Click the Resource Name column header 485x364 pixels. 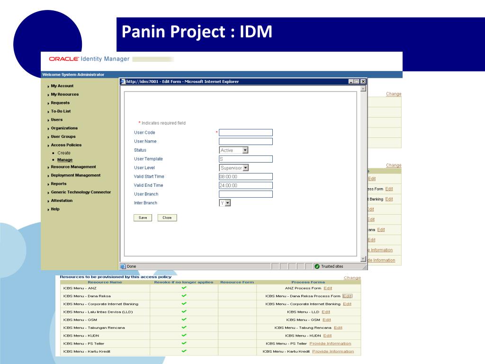(x=105, y=282)
